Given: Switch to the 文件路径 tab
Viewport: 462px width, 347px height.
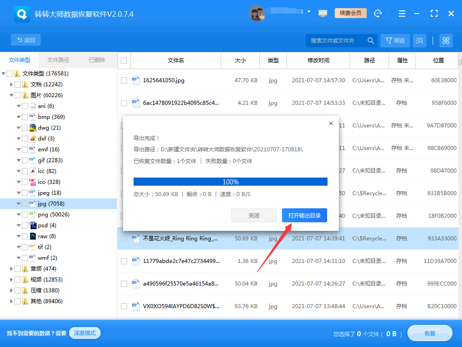Looking at the screenshot, I should click(x=58, y=60).
